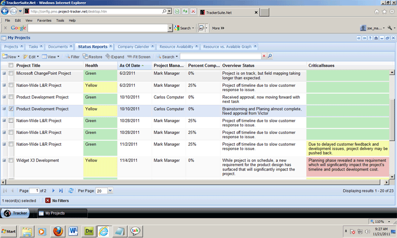This screenshot has width=397, height=238.
Task: Go to last page arrow in pager
Action: tap(61, 190)
